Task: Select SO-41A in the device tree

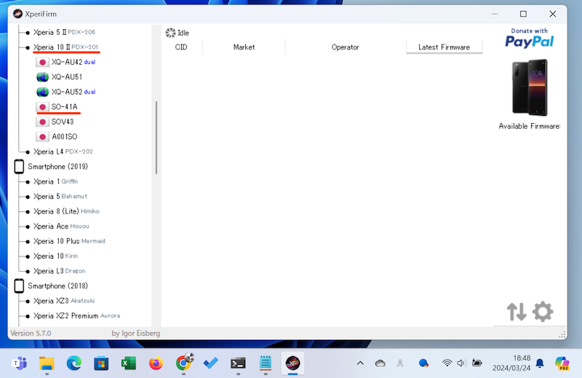Action: coord(64,106)
